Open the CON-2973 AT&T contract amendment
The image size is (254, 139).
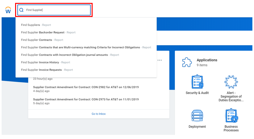pyautogui.click(x=86, y=99)
